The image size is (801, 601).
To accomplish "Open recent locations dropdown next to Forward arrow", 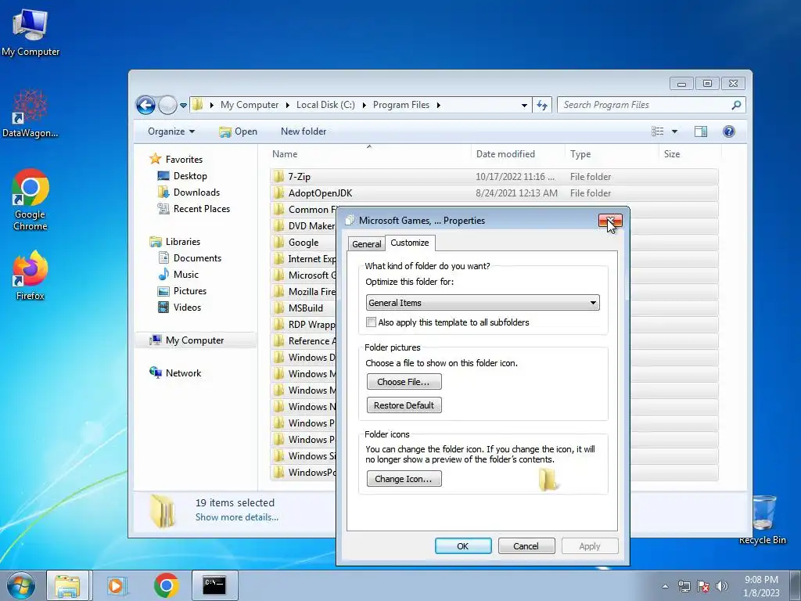I will click(183, 106).
